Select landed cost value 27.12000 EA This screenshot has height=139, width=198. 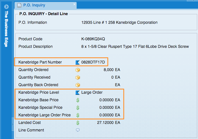tap(109, 122)
